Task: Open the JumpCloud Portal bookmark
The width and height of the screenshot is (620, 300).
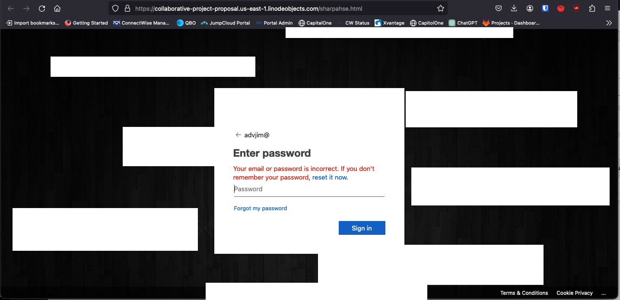Action: point(226,23)
